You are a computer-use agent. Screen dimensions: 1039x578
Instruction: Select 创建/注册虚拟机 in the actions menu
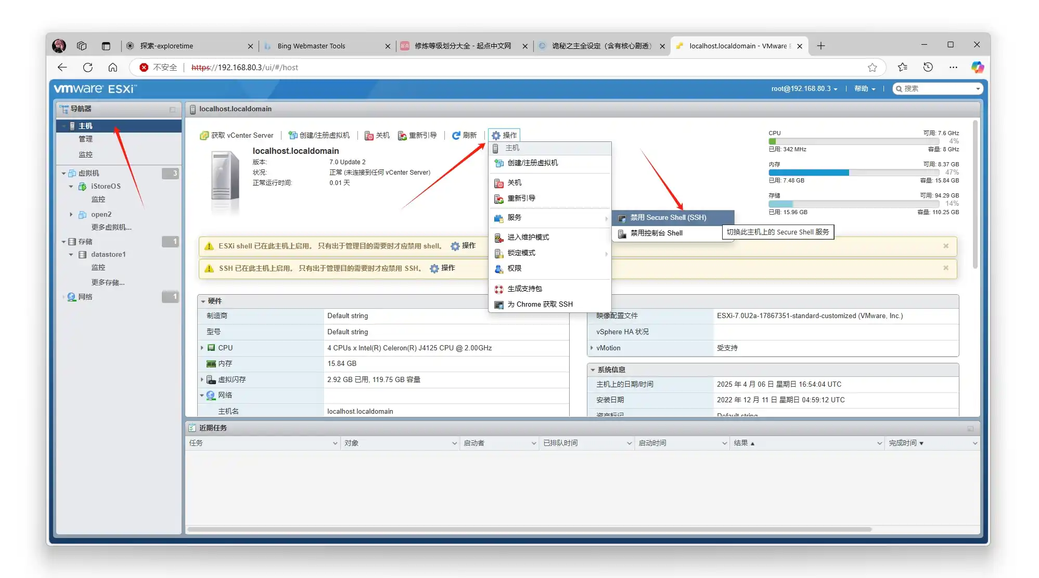click(x=549, y=163)
